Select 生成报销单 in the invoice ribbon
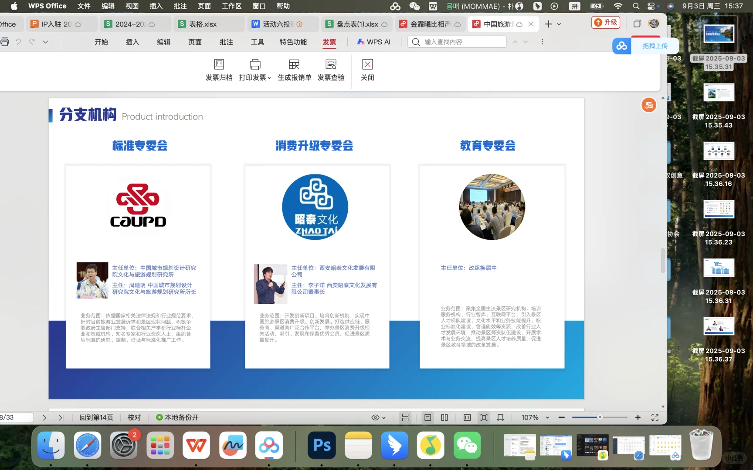Viewport: 753px width, 470px height. (x=294, y=70)
